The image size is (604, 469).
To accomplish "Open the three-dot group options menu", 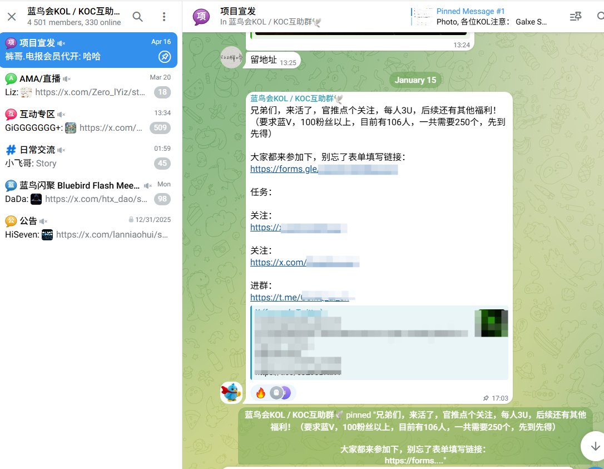I will point(164,17).
